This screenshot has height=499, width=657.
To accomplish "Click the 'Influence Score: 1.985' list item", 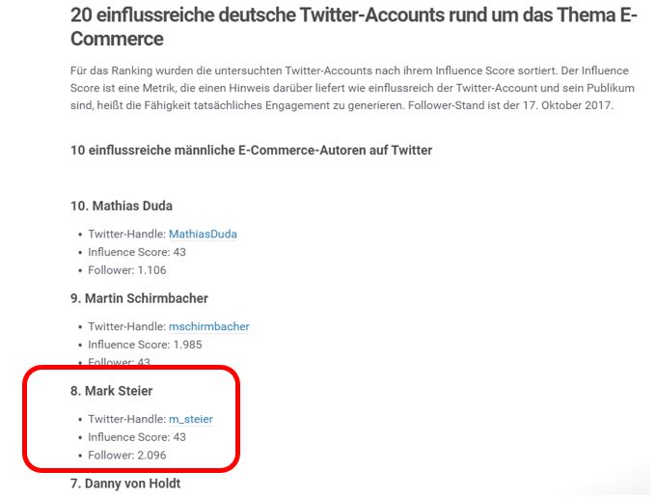I will (x=145, y=345).
